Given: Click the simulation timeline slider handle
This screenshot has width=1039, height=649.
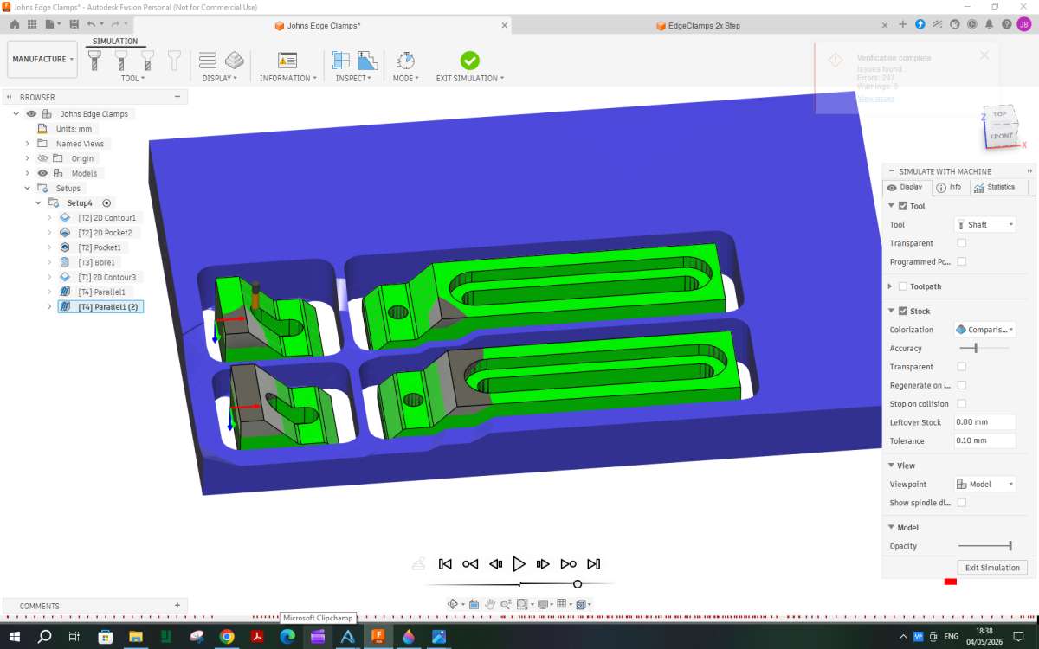Looking at the screenshot, I should point(578,584).
